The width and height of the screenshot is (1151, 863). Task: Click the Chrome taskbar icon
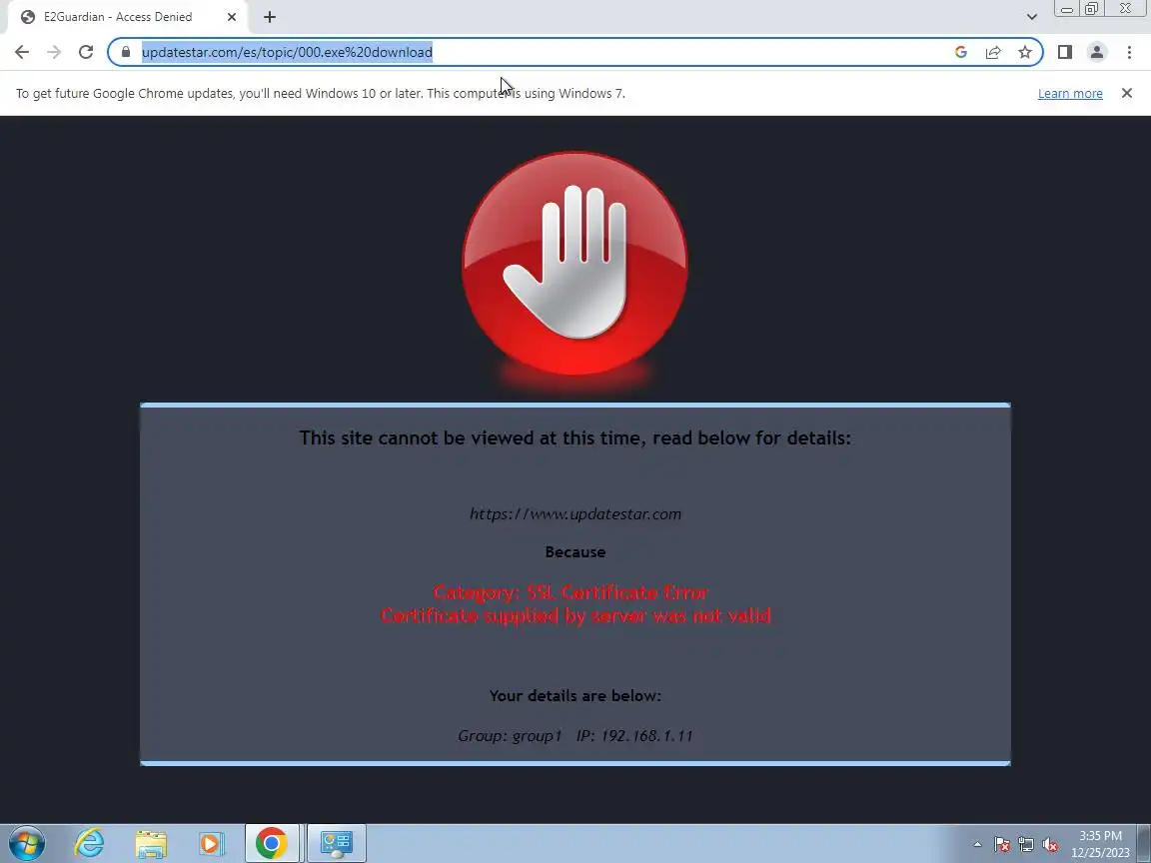click(x=272, y=843)
